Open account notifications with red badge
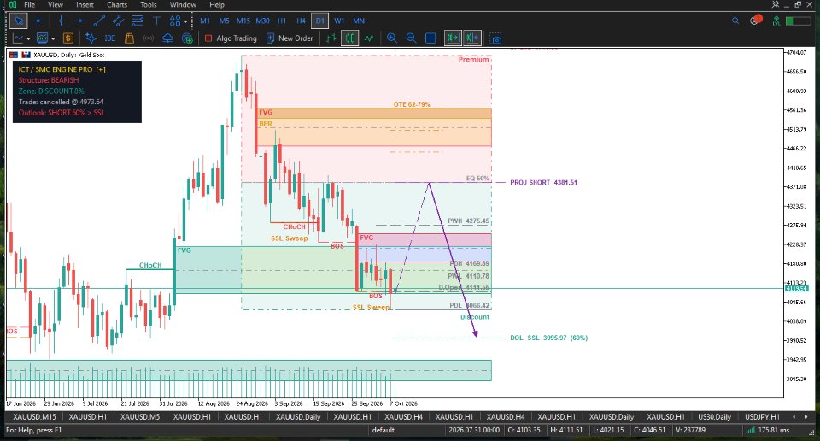The image size is (820, 441). 756,21
